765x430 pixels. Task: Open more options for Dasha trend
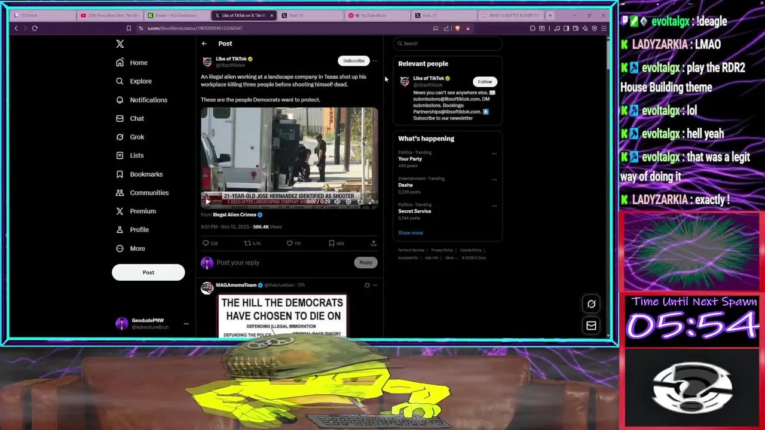coord(494,179)
